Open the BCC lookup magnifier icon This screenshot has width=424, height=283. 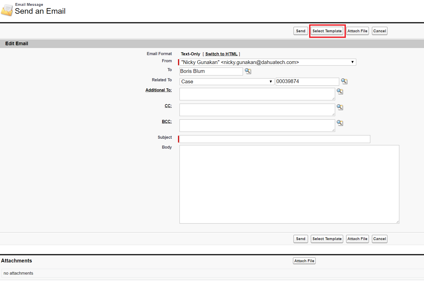coord(340,123)
